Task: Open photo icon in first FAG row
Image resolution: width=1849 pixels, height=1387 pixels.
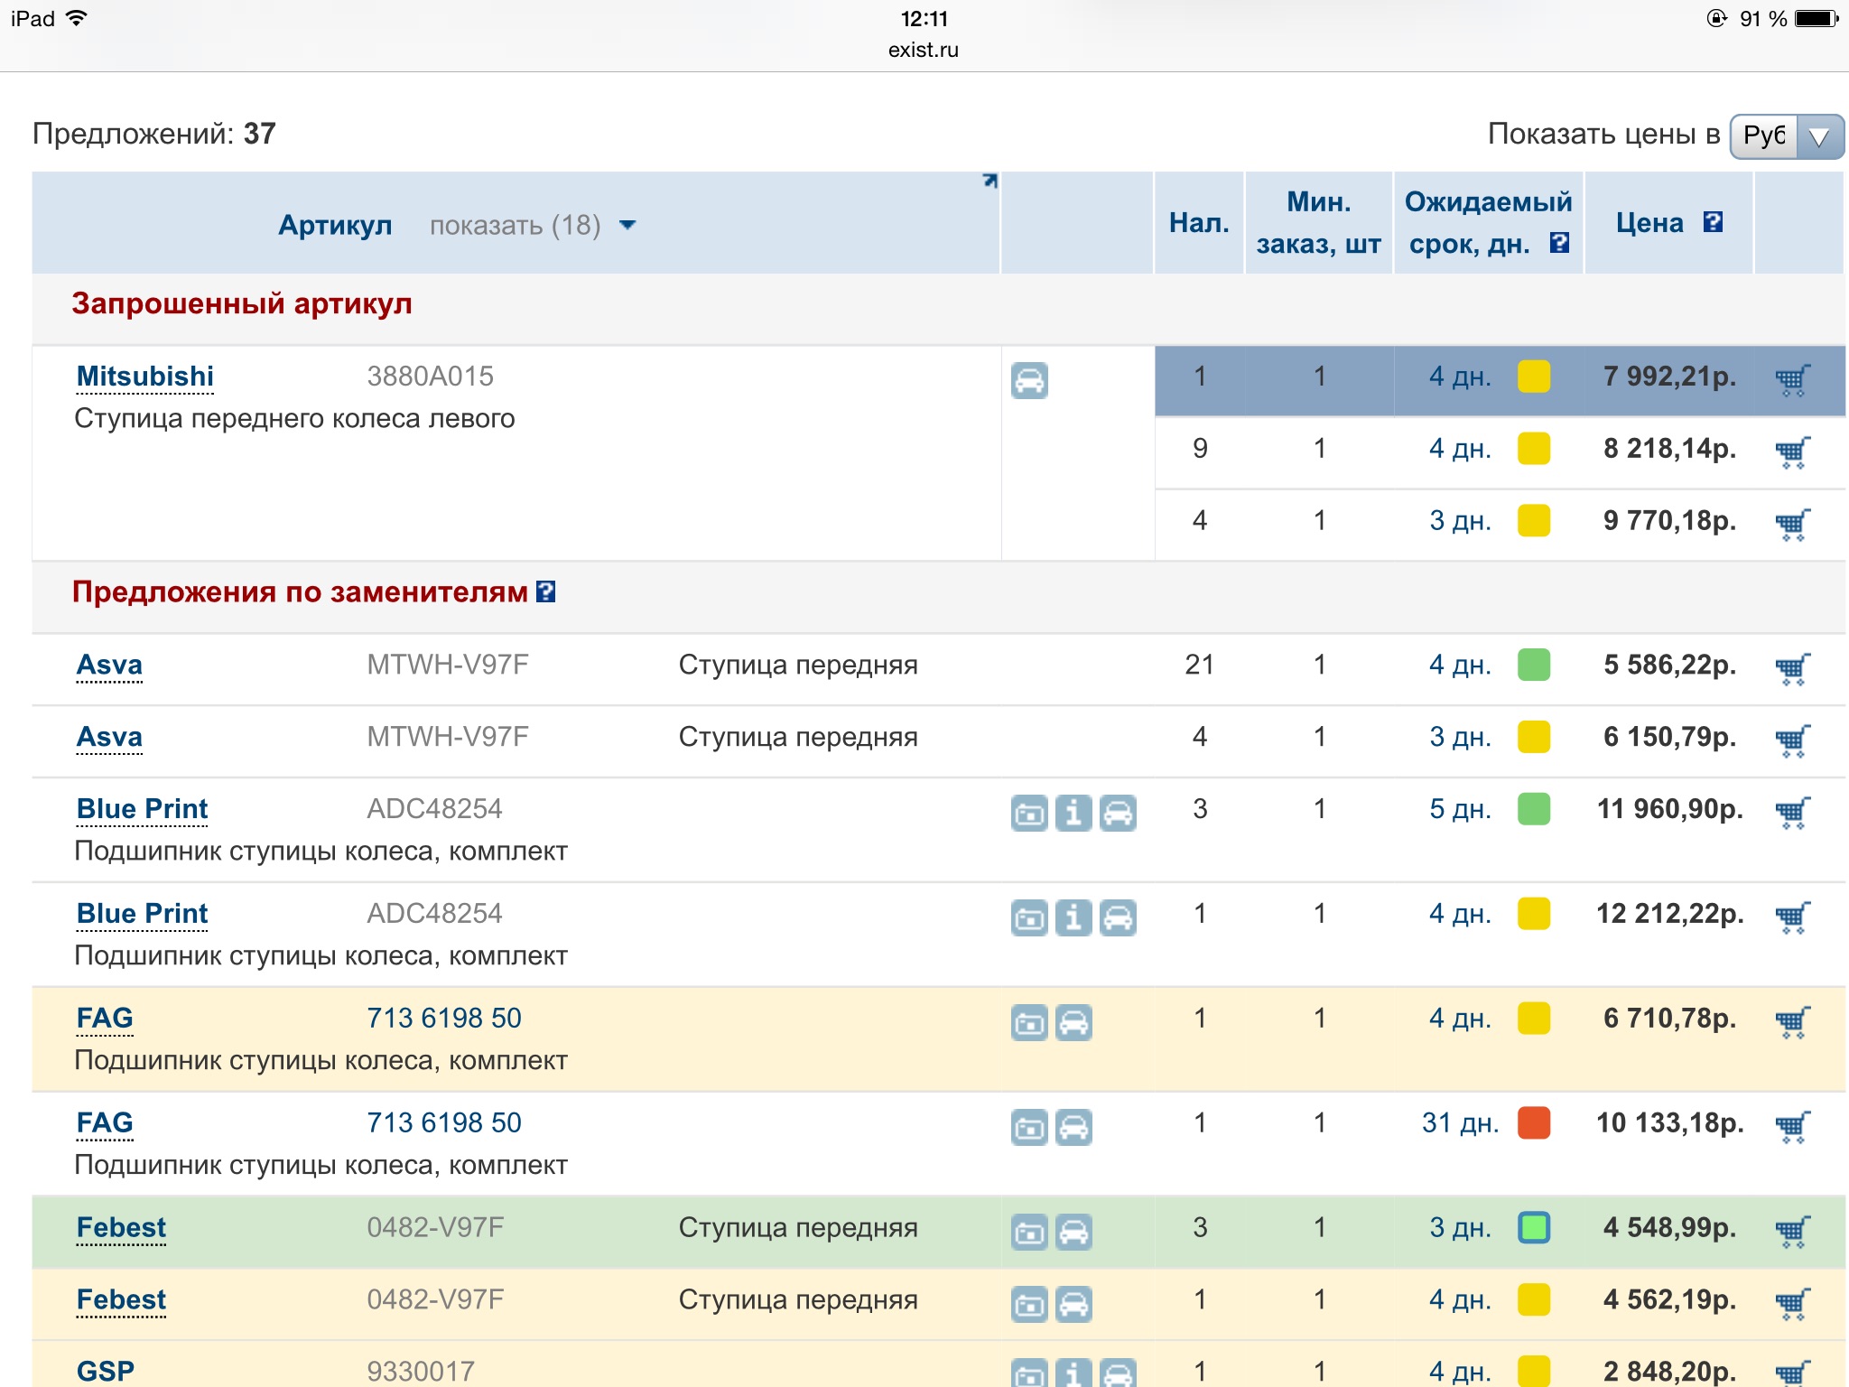Action: pyautogui.click(x=1029, y=1023)
